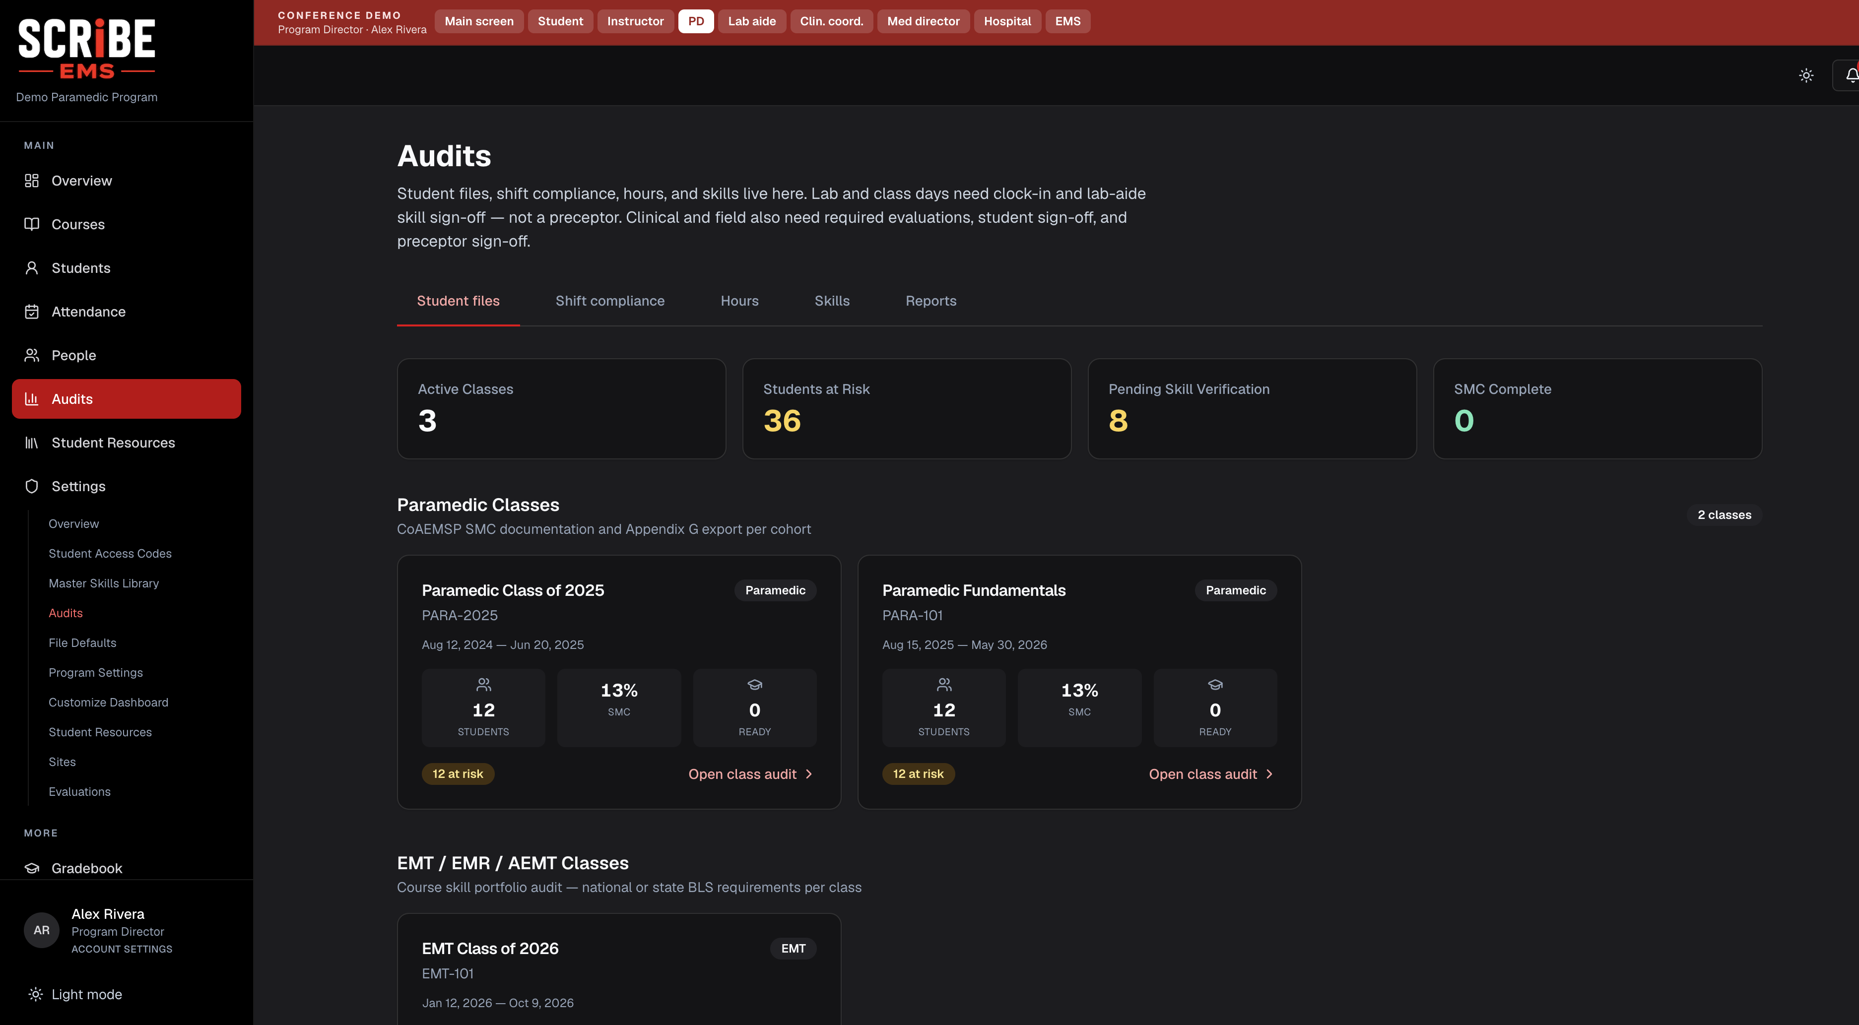Click the SCRiBE EMS logo
The image size is (1859, 1025).
coord(87,49)
